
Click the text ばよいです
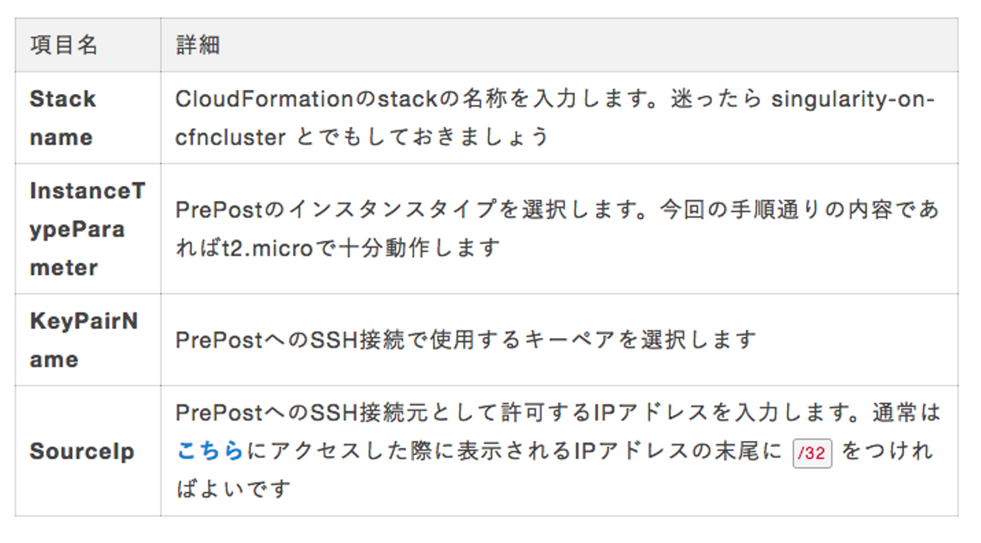click(x=233, y=489)
